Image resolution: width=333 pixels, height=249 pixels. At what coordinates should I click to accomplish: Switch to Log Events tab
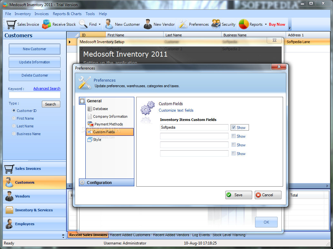click(x=201, y=235)
